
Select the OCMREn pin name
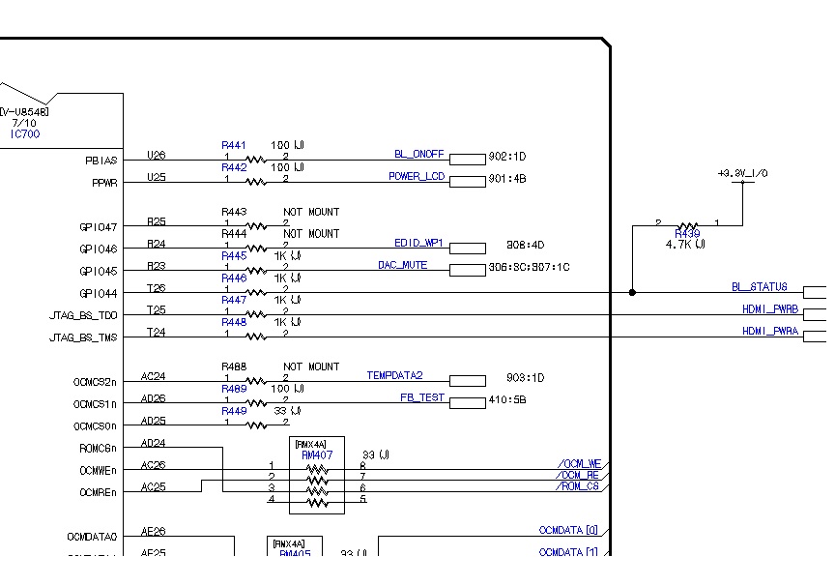click(98, 493)
